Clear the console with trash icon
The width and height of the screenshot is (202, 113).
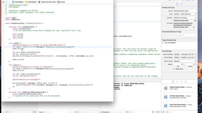(153, 112)
